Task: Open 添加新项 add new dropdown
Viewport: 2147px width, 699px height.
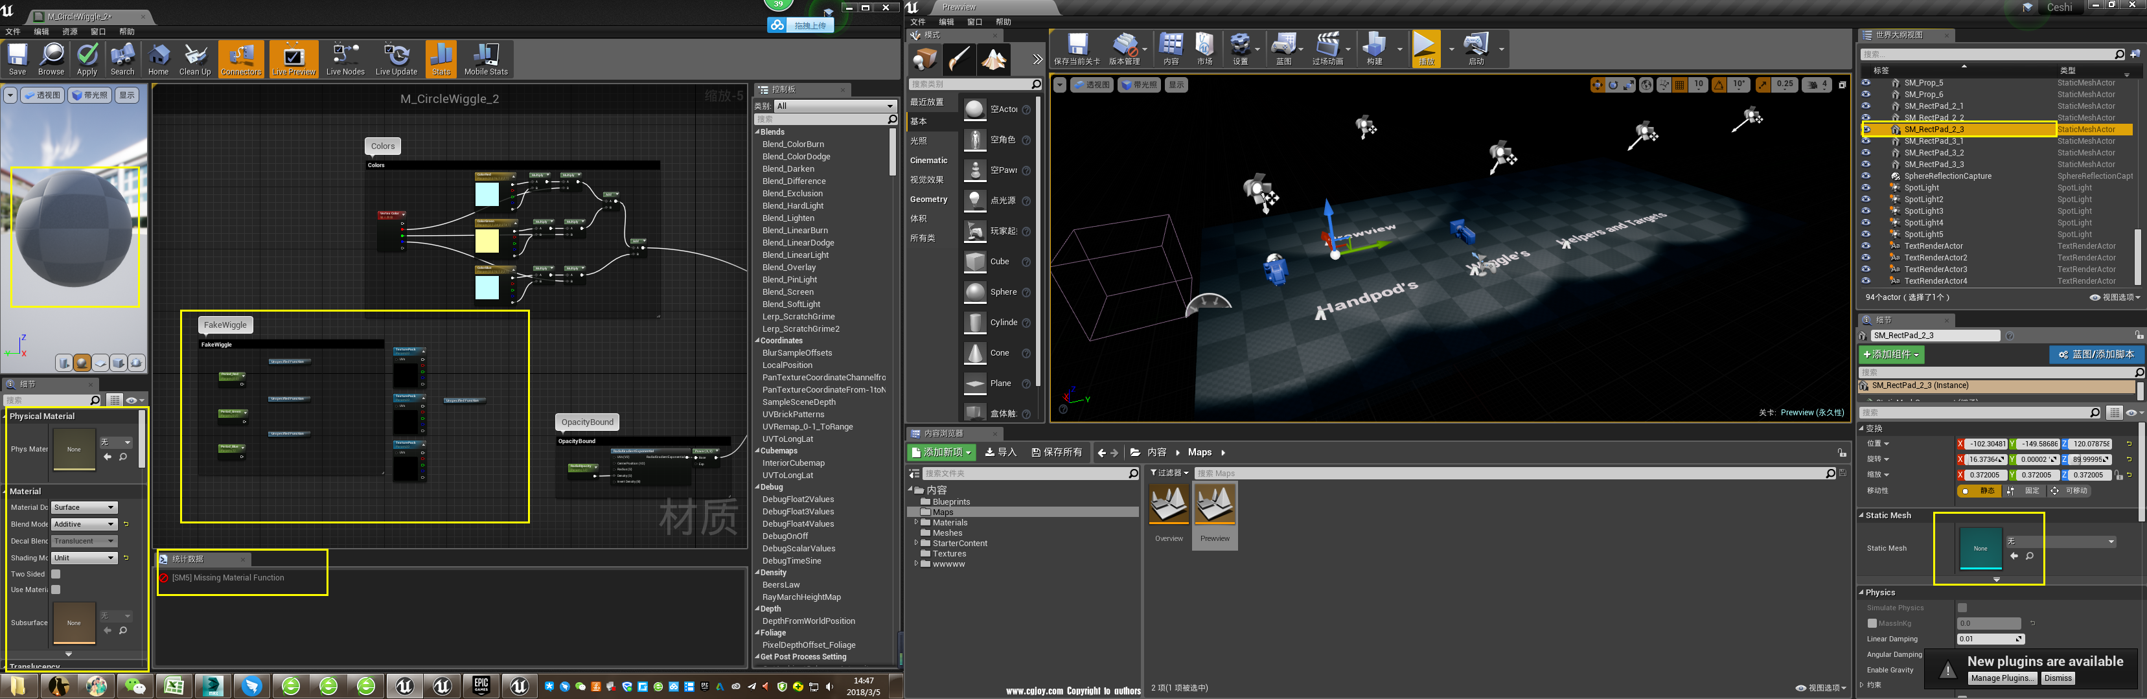Action: coord(941,452)
